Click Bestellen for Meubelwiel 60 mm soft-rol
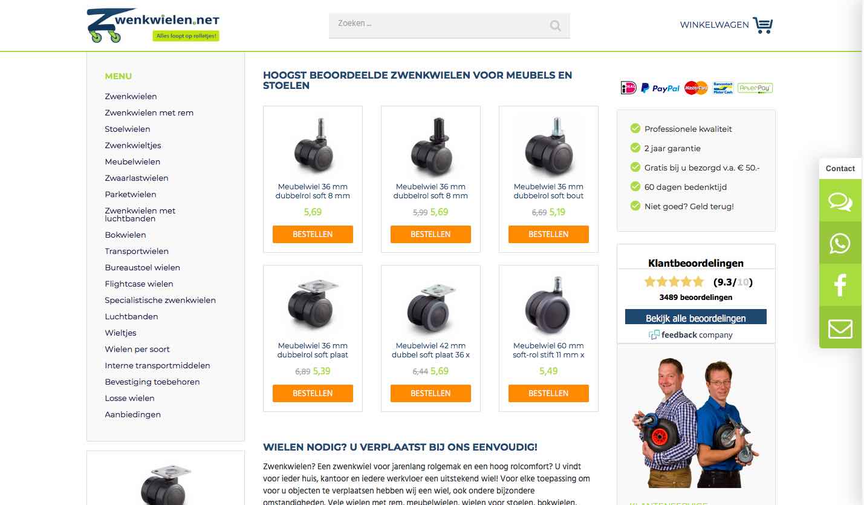Screen dimensions: 864x505 pyautogui.click(x=548, y=393)
